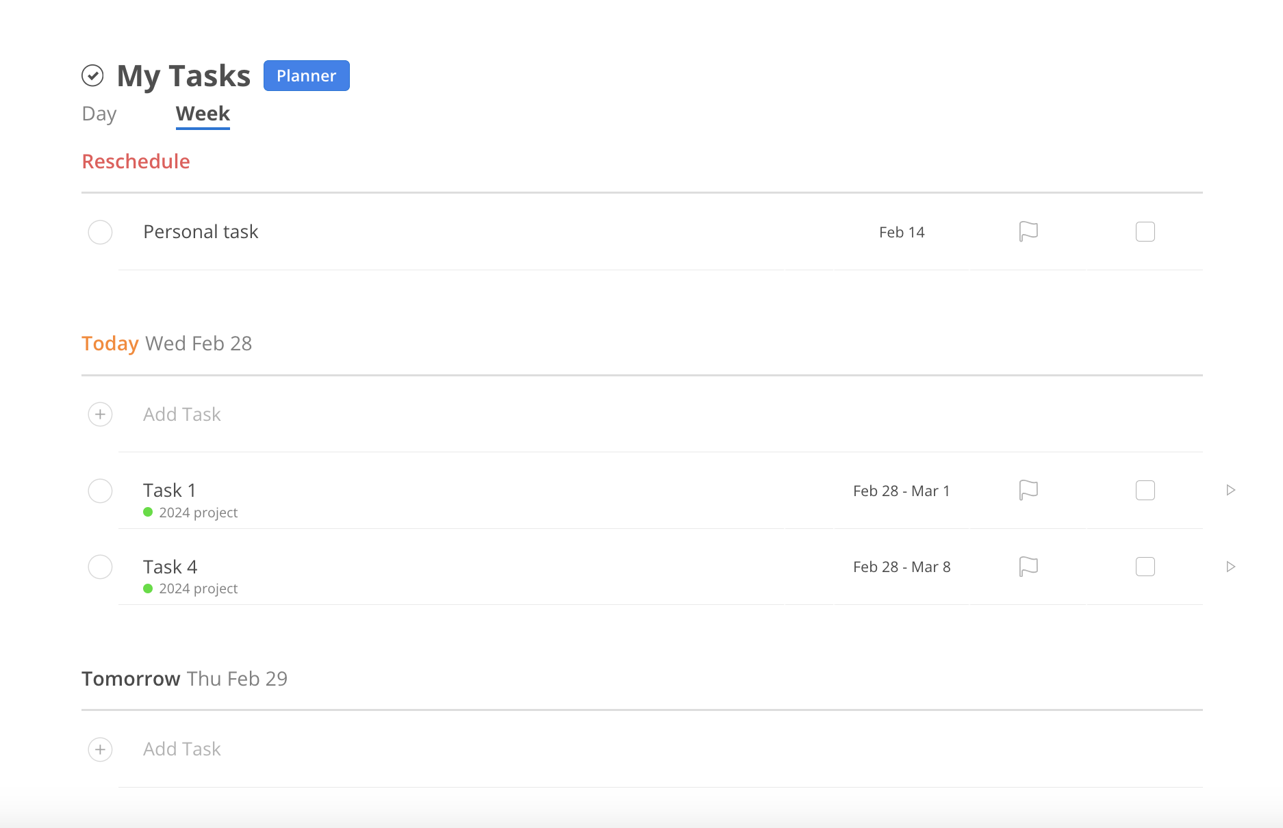Open the Feb 14 date on Personal task
This screenshot has height=828, width=1283.
tap(902, 231)
